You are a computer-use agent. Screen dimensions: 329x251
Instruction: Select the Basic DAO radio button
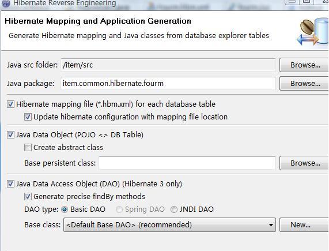(x=65, y=209)
